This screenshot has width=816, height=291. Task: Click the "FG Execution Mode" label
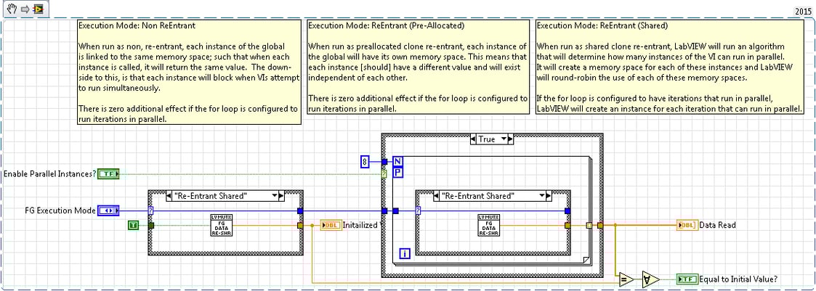(x=60, y=210)
